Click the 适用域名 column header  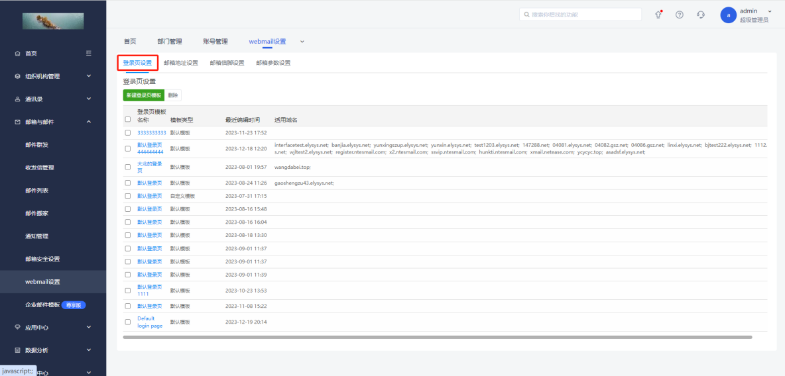[x=286, y=120]
